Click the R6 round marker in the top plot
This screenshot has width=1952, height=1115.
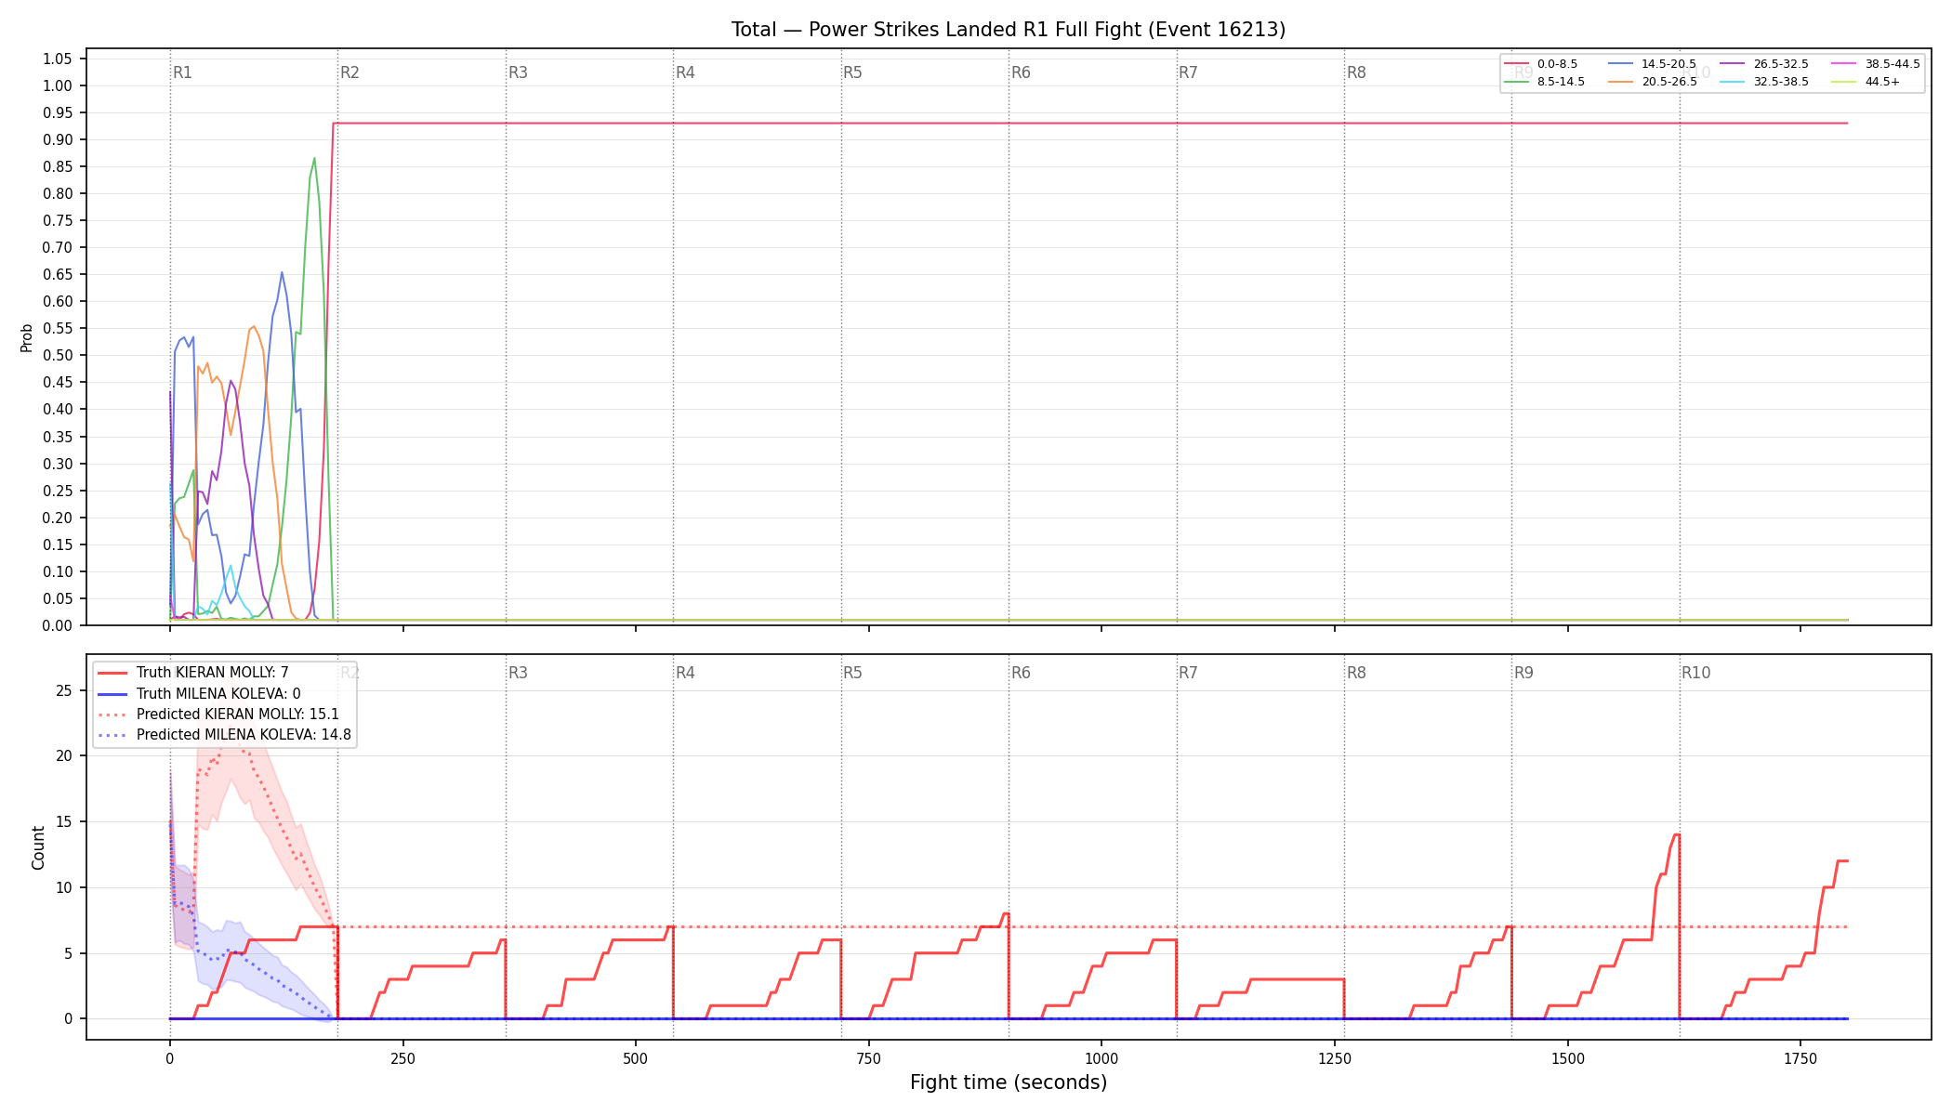pos(1021,72)
